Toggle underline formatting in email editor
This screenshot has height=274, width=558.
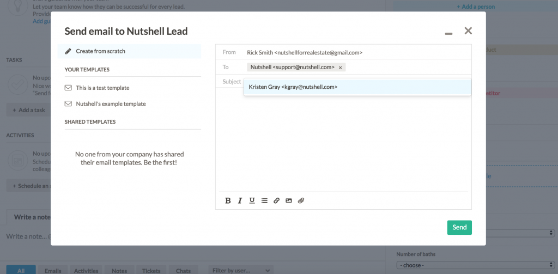click(252, 200)
